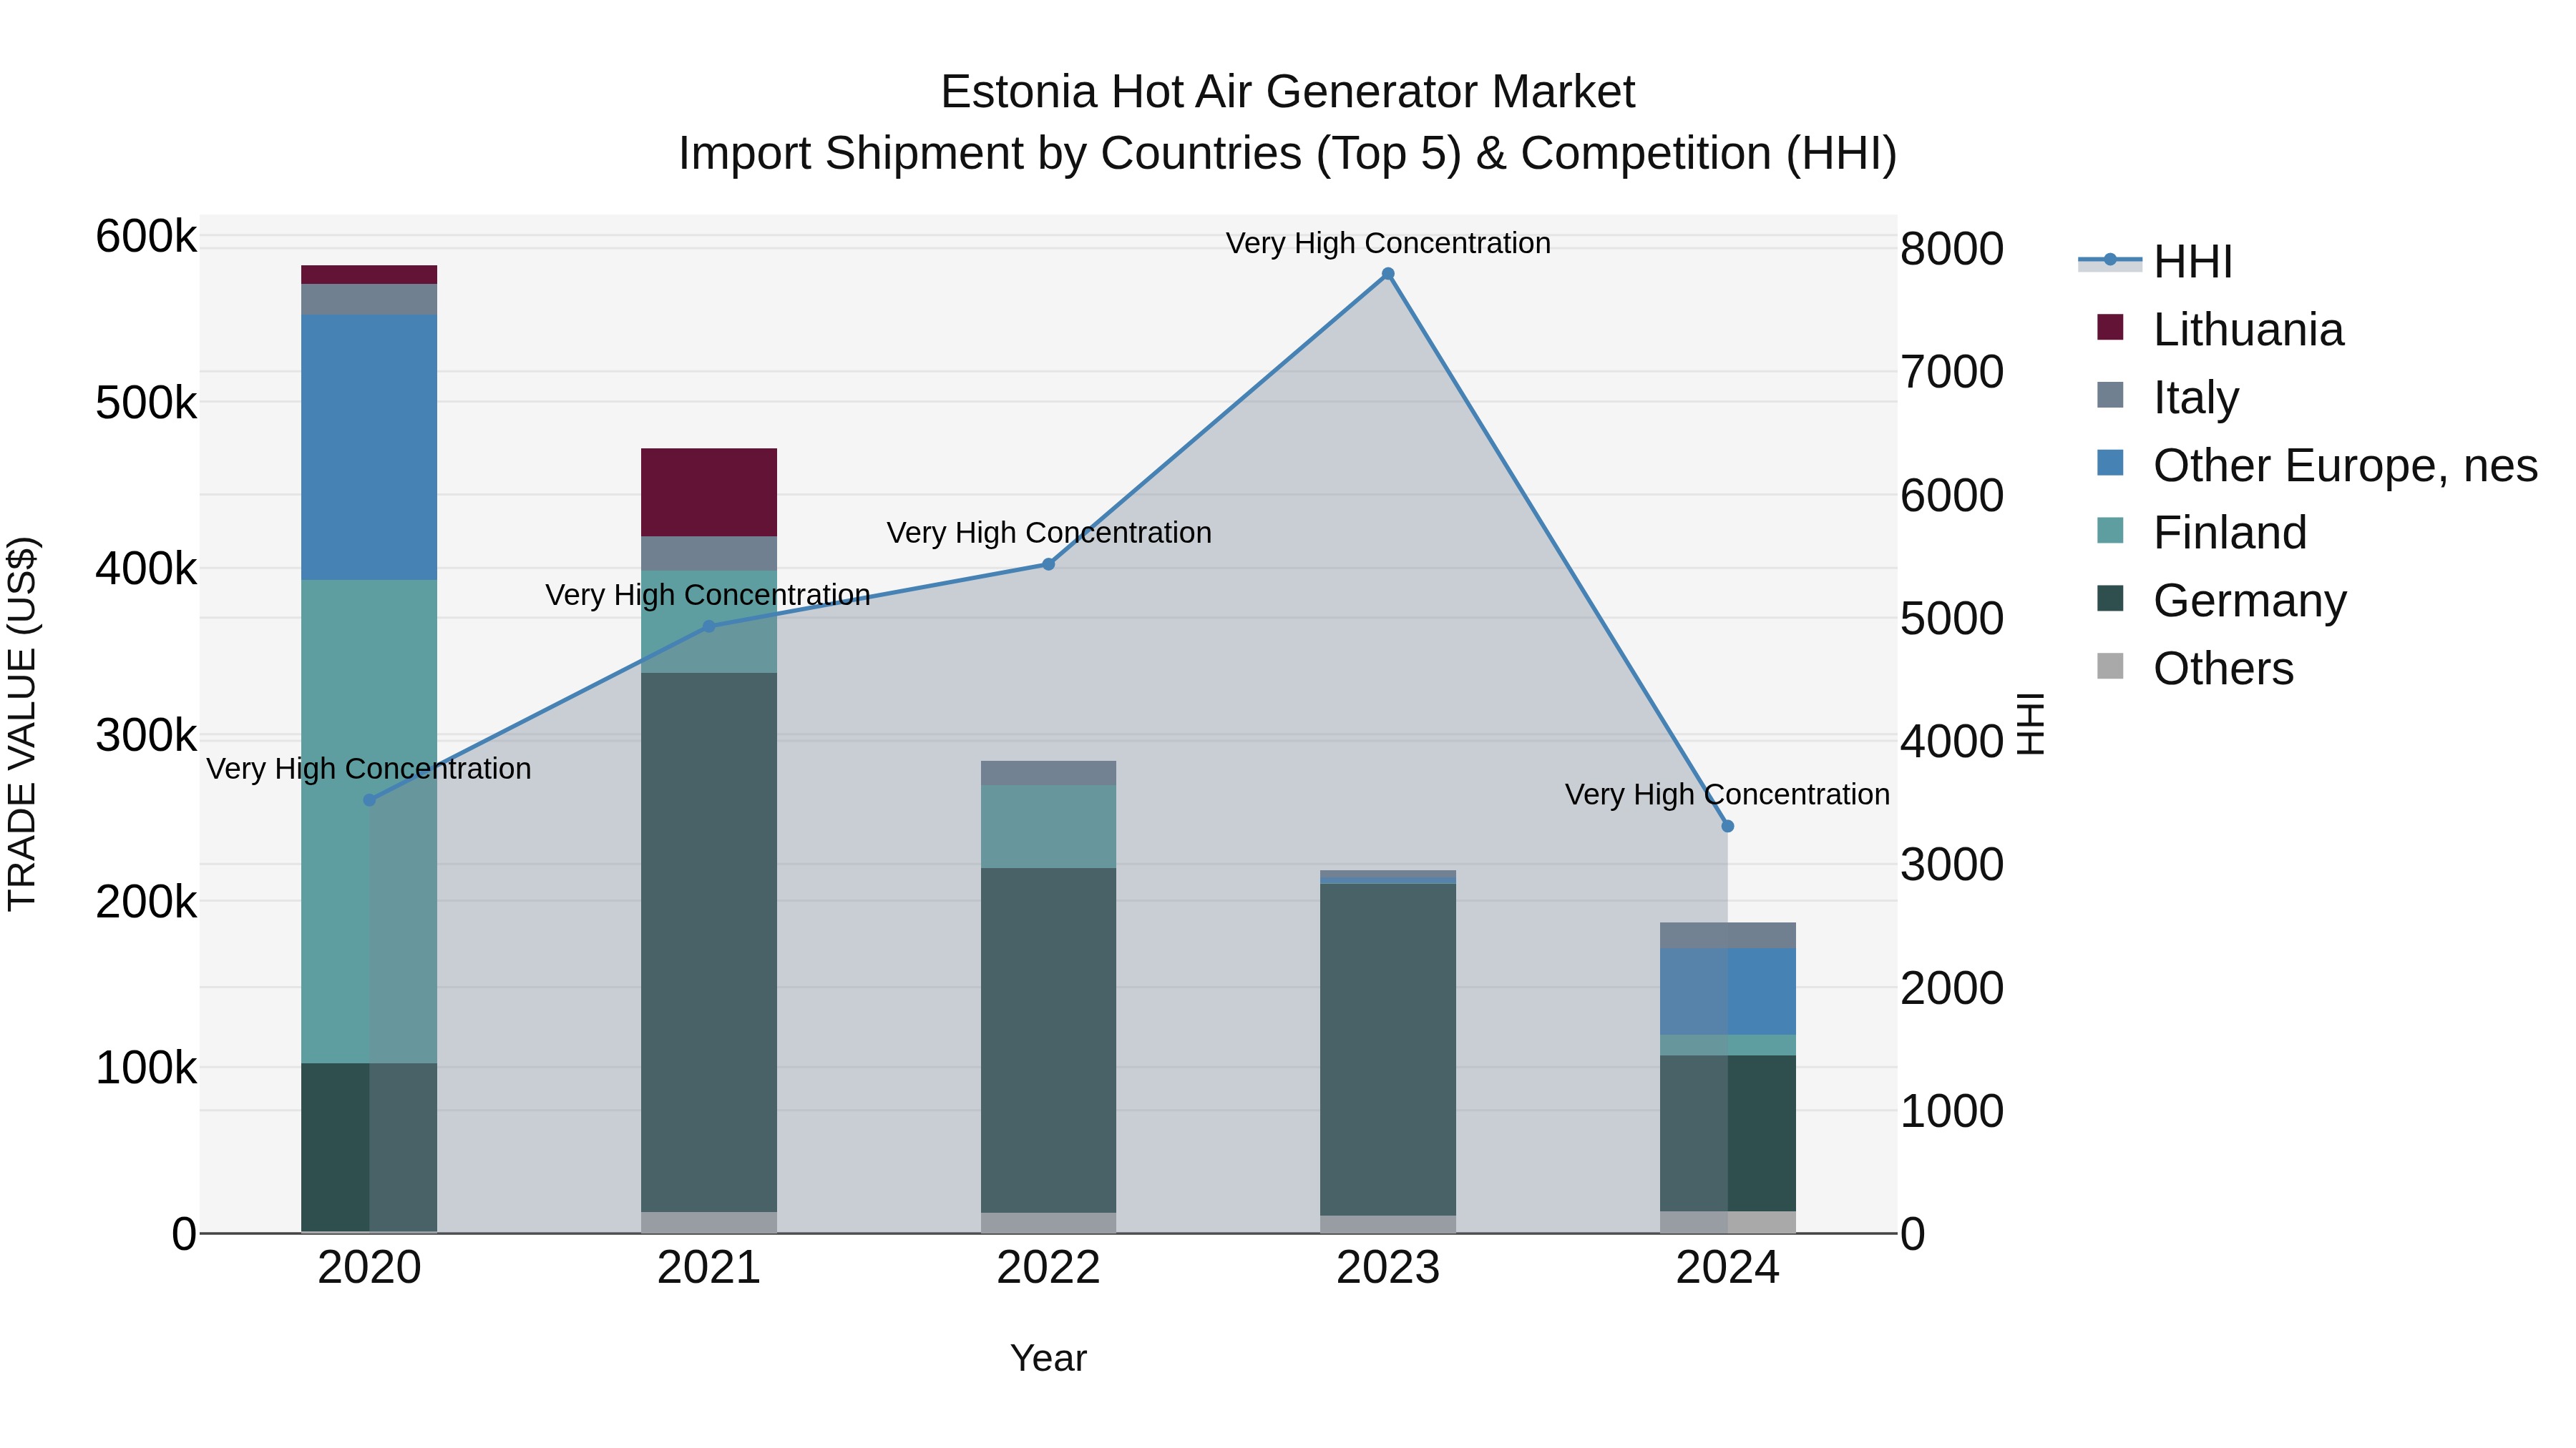Image resolution: width=2576 pixels, height=1448 pixels.
Task: Click the 8000 right axis tick label
Action: click(x=1952, y=249)
